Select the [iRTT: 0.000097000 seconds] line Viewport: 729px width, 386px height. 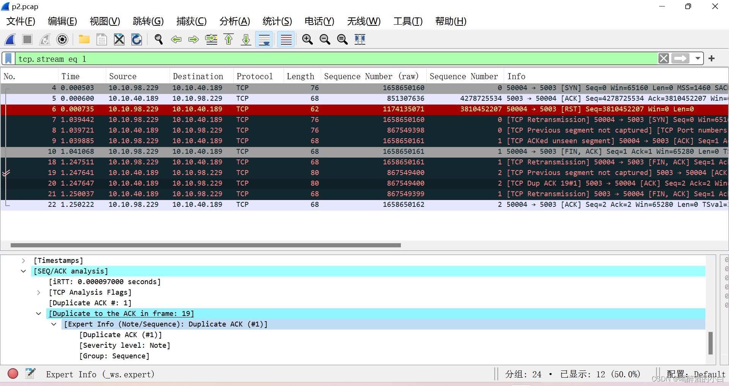pos(105,282)
